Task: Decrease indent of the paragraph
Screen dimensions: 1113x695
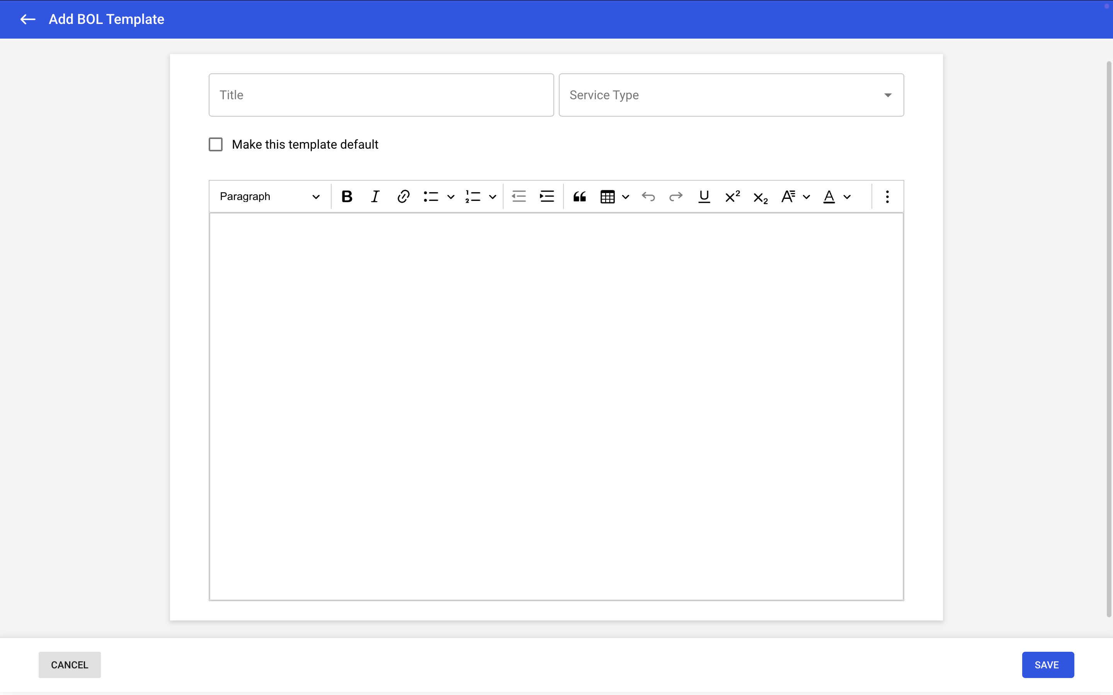Action: [x=519, y=197]
